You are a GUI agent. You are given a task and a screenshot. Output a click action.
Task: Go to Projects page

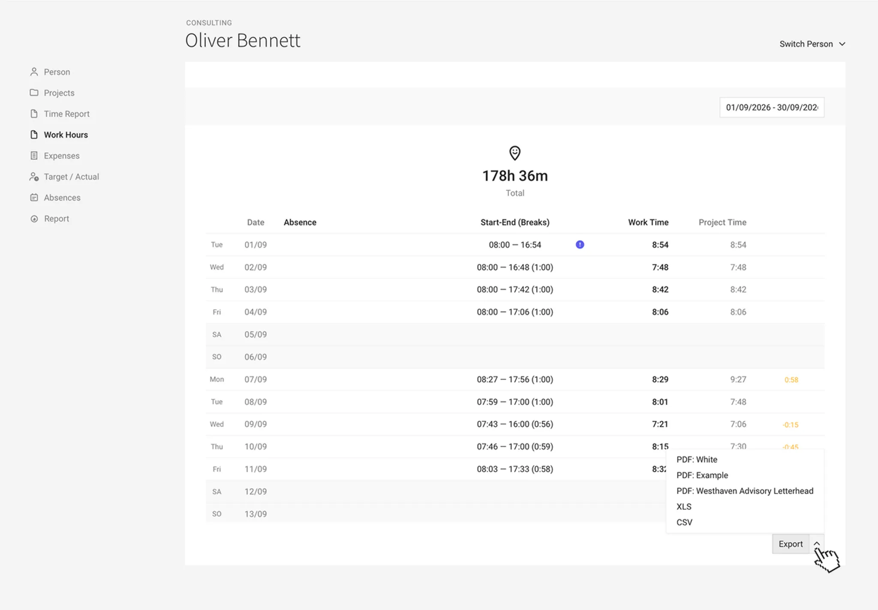59,93
